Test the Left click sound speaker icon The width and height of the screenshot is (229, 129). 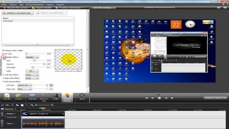(x=51, y=85)
